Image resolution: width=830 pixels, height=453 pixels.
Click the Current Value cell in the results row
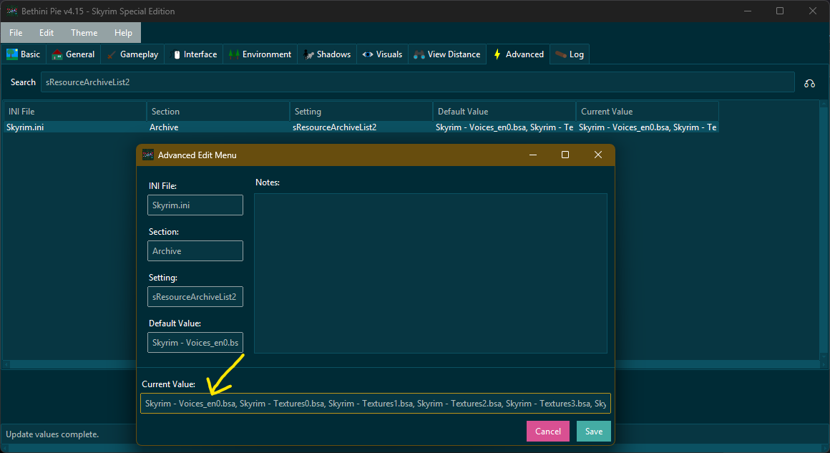coord(648,127)
